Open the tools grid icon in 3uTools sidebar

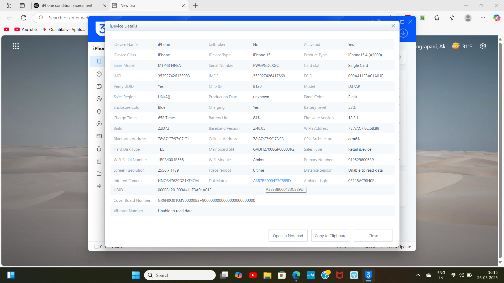pyautogui.click(x=99, y=186)
